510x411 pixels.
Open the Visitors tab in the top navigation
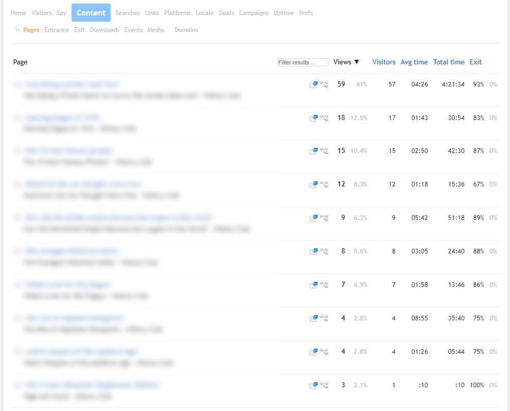[x=42, y=13]
